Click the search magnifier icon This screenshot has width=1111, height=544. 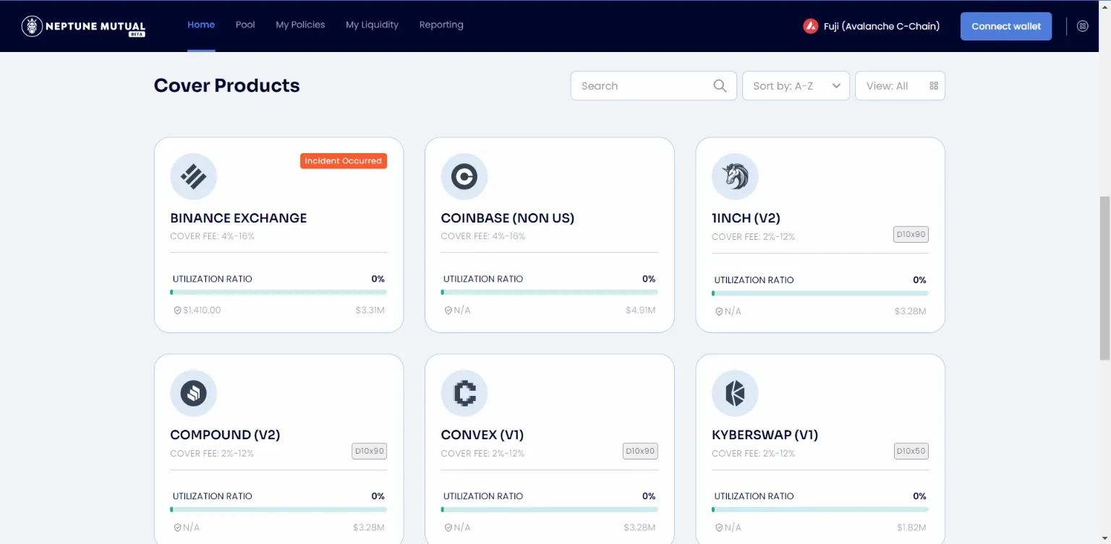(720, 86)
